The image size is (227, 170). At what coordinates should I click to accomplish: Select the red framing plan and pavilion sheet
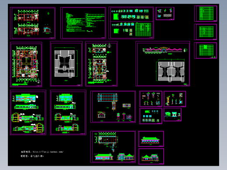[x=113, y=107]
